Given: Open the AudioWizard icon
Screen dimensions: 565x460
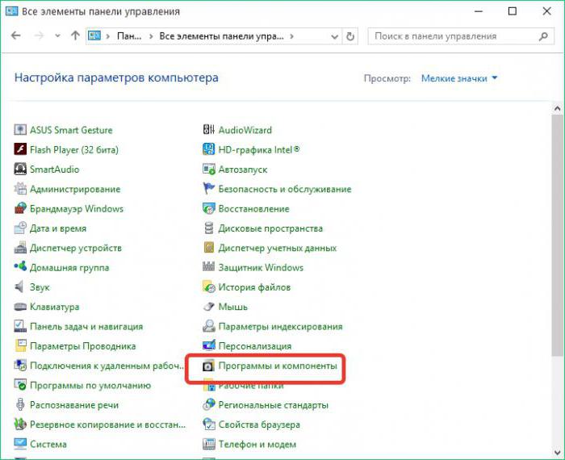Looking at the screenshot, I should (208, 130).
